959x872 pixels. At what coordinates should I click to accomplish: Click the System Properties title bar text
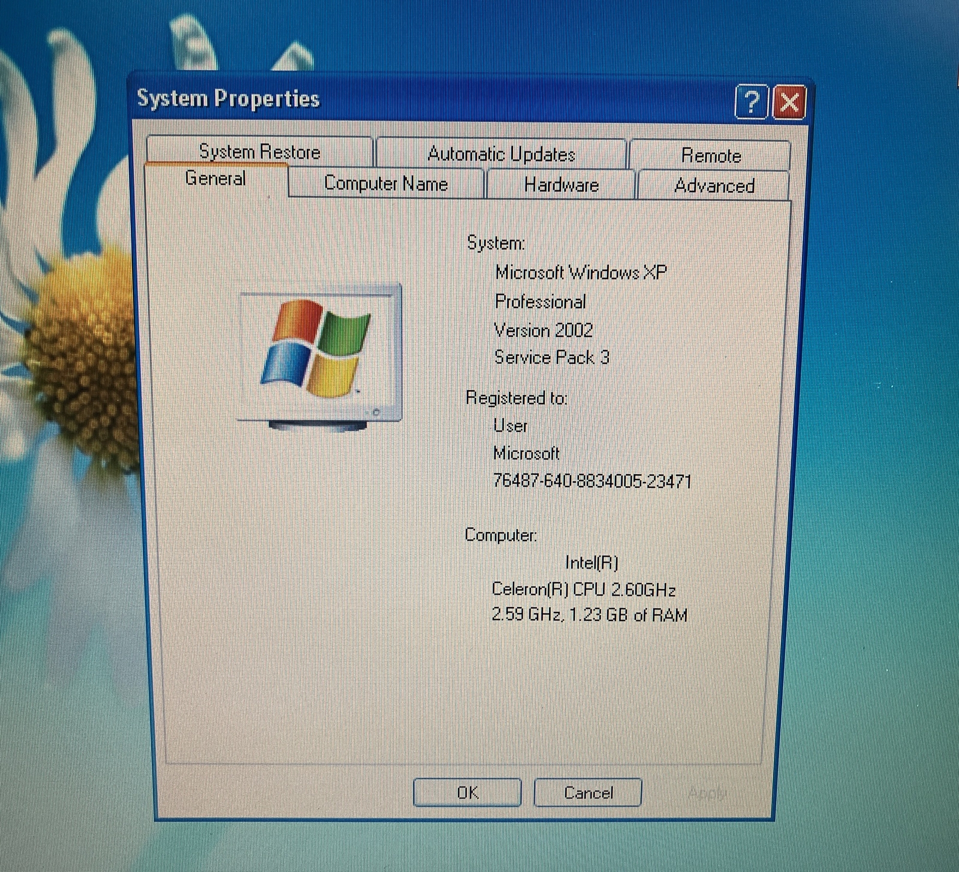point(228,98)
